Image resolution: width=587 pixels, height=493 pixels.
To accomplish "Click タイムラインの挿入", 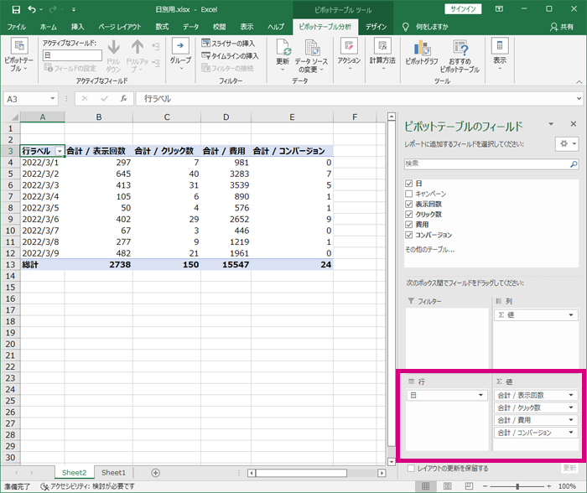I will click(230, 56).
